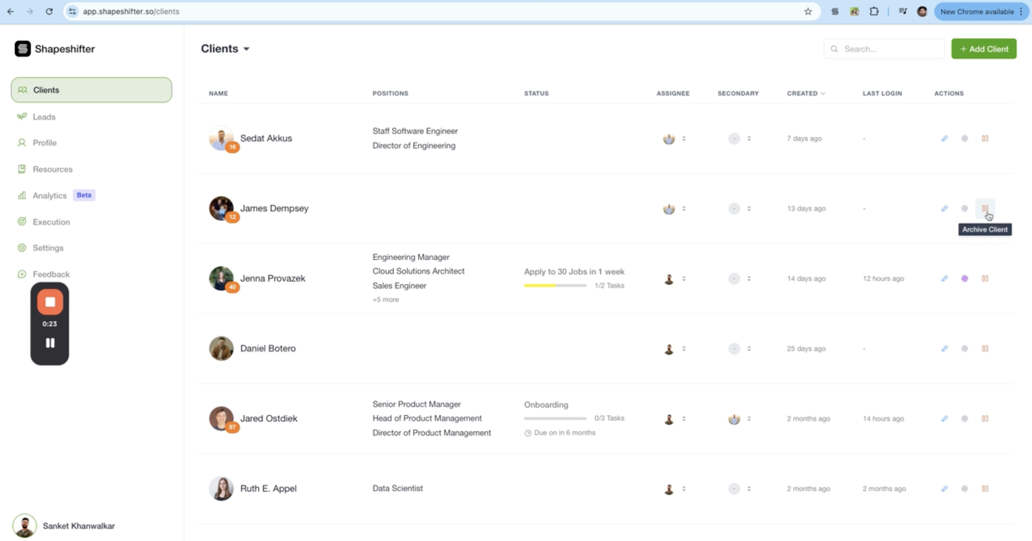Viewport: 1032px width, 541px height.
Task: Open the Clients title dropdown arrow
Action: (x=247, y=49)
